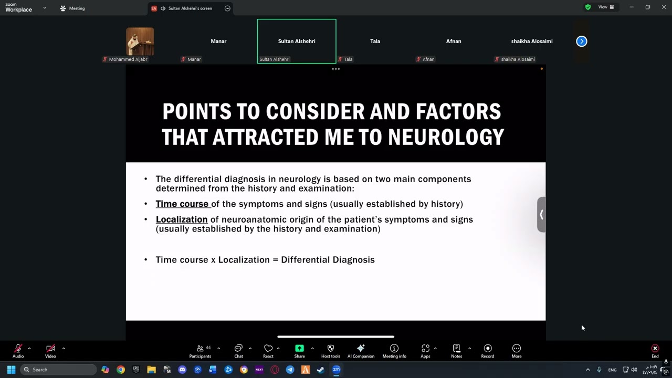Select shaikha Alosaimi's participant tile

coord(532,41)
